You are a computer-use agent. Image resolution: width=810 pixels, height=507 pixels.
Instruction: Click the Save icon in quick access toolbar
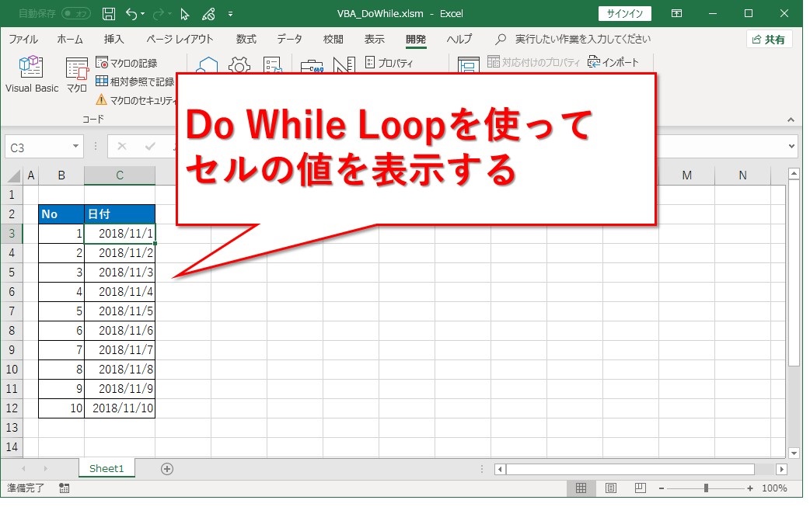(x=109, y=14)
